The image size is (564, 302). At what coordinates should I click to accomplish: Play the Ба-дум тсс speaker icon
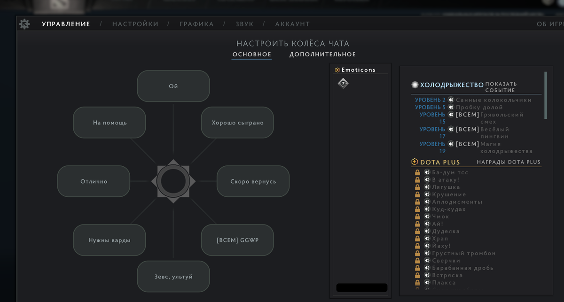click(427, 172)
